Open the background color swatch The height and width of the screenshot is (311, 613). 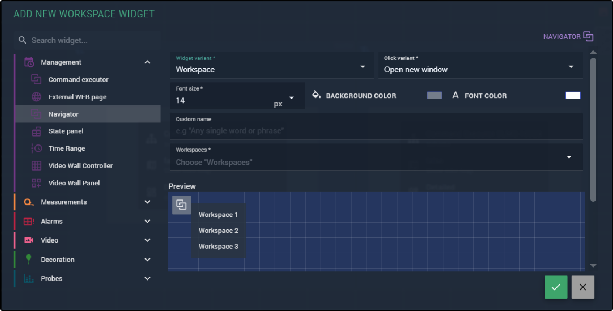tap(434, 96)
